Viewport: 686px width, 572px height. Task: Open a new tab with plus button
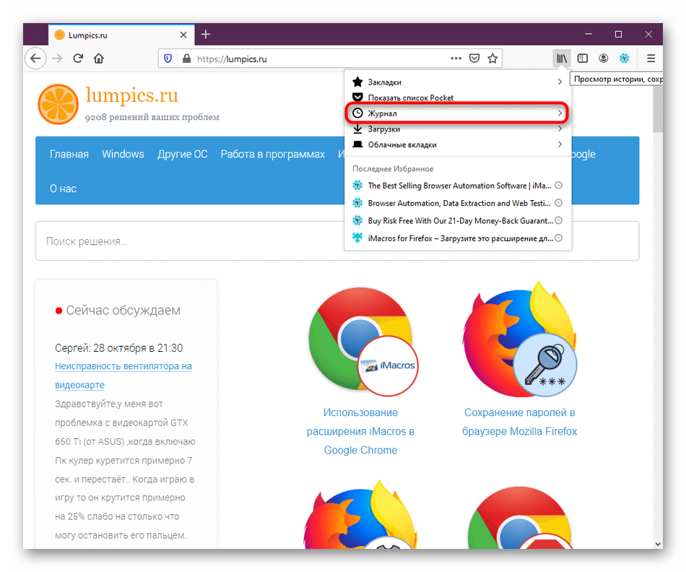(x=206, y=34)
